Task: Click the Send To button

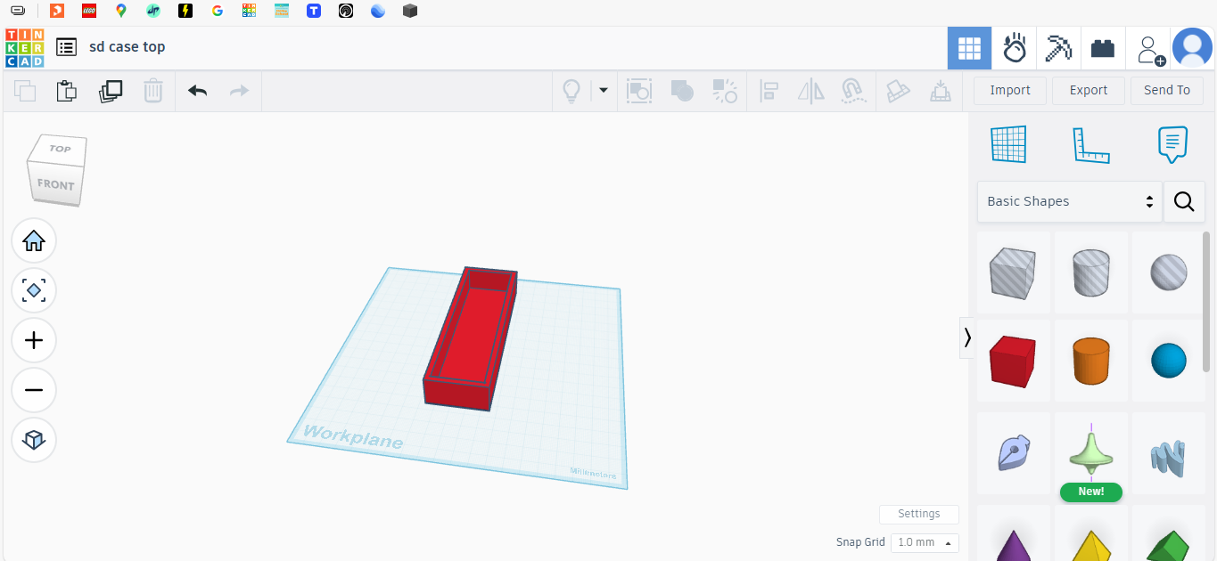Action: (x=1167, y=90)
